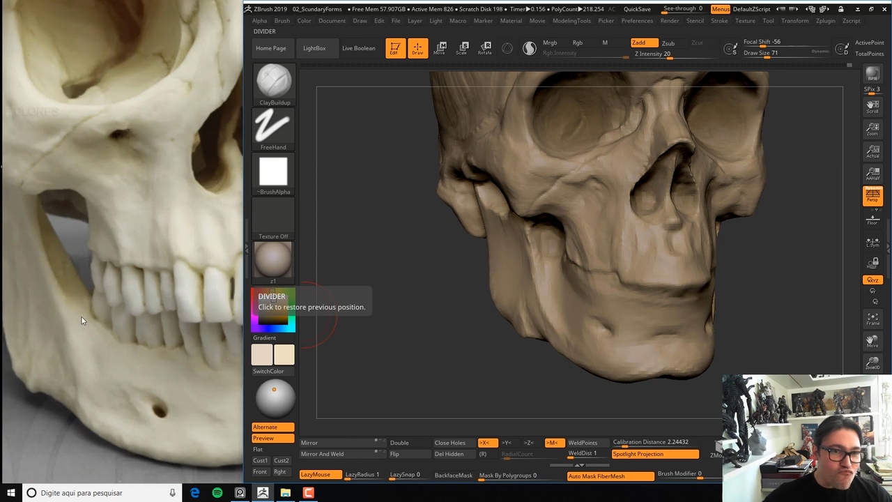Click the Floor grid icon
The height and width of the screenshot is (502, 892).
(x=872, y=220)
